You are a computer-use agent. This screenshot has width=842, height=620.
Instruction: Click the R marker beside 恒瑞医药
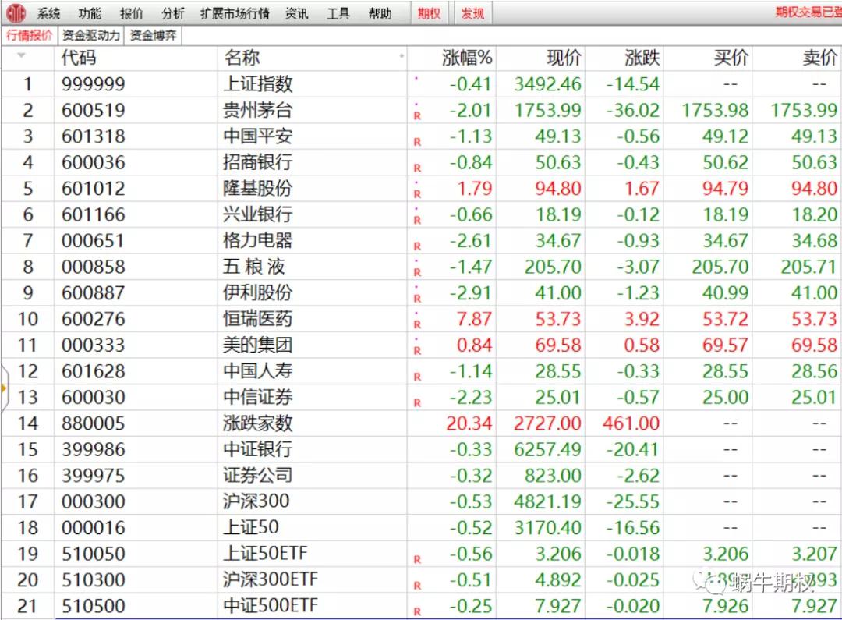(417, 324)
